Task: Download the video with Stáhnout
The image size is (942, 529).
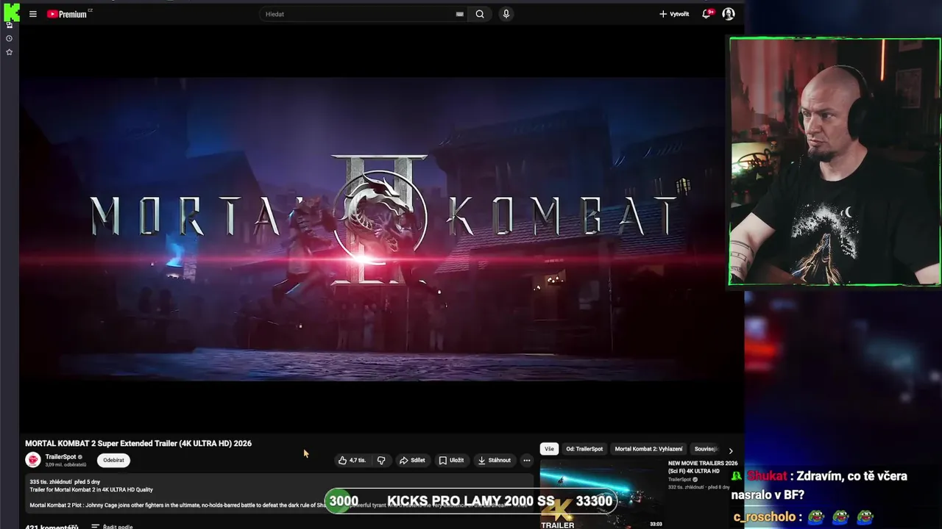Action: pyautogui.click(x=494, y=460)
